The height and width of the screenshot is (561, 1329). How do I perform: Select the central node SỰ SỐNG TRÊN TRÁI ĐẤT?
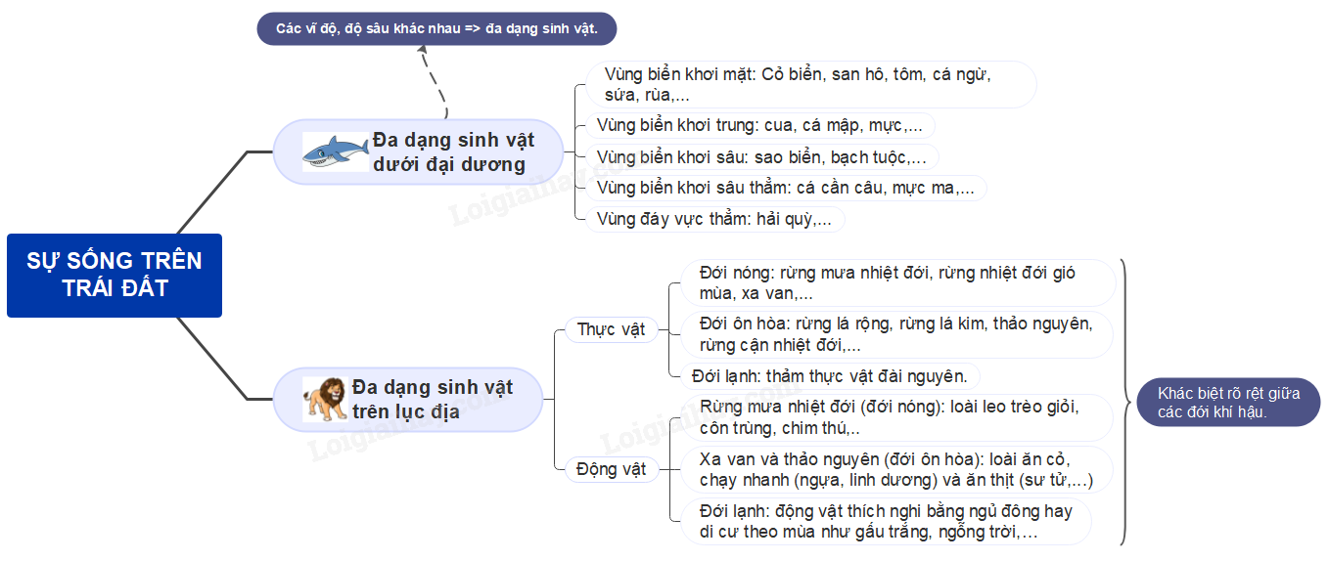coord(115,275)
